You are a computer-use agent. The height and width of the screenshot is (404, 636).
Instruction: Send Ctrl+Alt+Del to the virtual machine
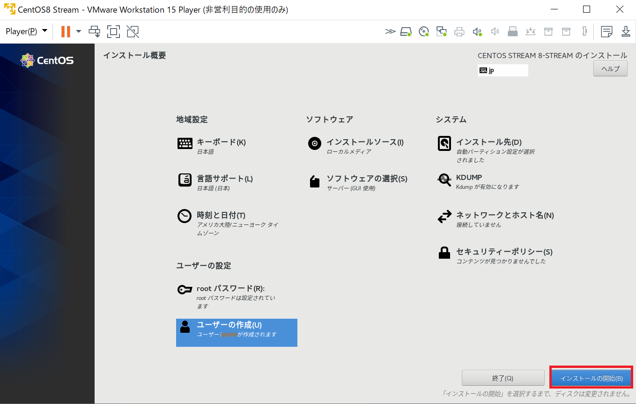pos(95,31)
